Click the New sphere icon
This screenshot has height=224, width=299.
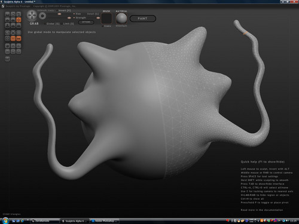point(7,46)
